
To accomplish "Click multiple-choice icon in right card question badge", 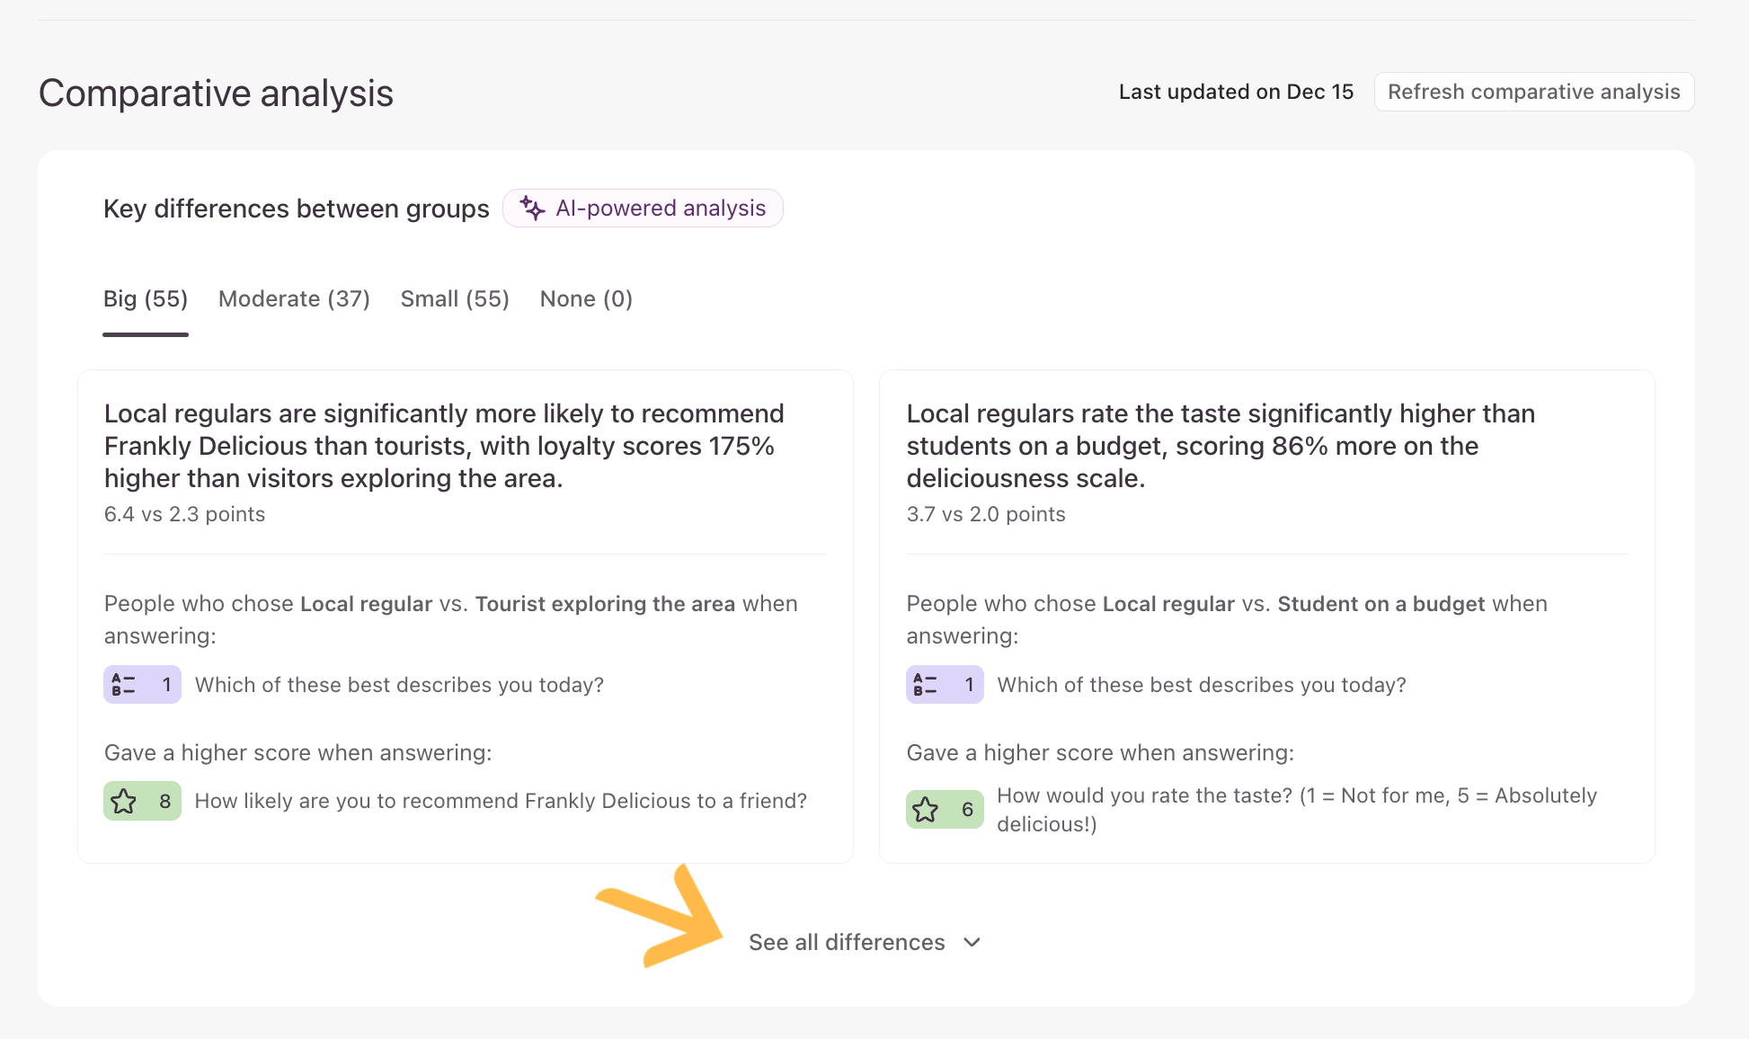I will click(x=925, y=685).
